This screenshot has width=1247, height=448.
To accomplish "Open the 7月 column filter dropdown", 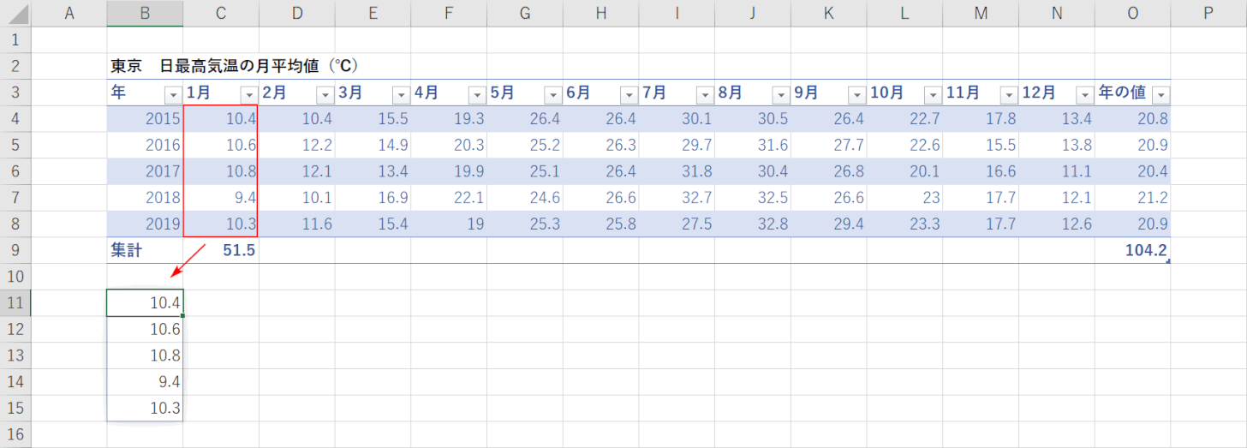I will pyautogui.click(x=705, y=94).
